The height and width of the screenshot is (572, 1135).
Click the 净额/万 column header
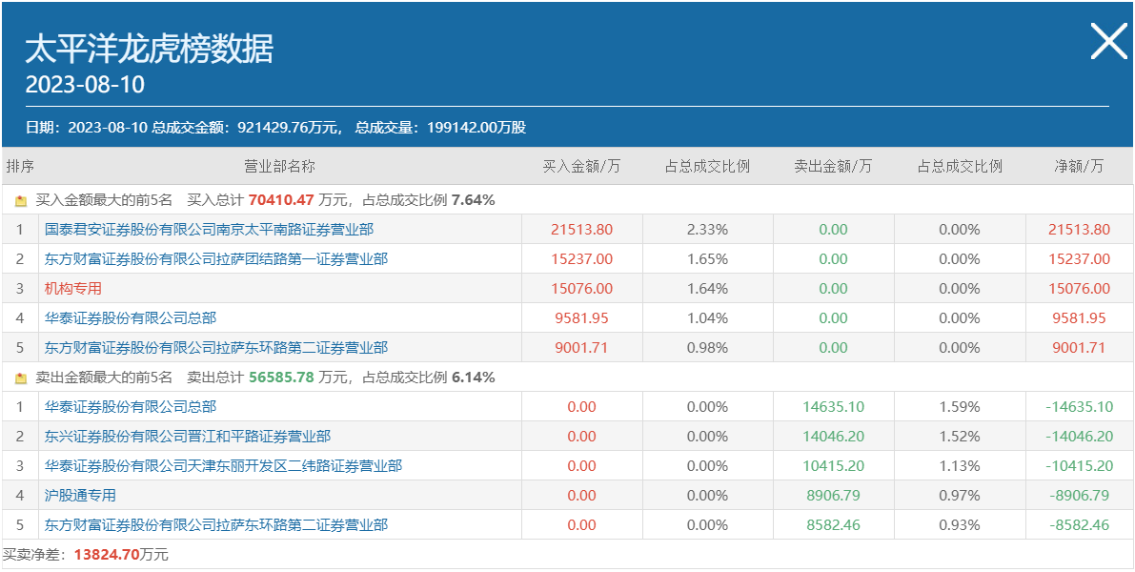click(1079, 167)
